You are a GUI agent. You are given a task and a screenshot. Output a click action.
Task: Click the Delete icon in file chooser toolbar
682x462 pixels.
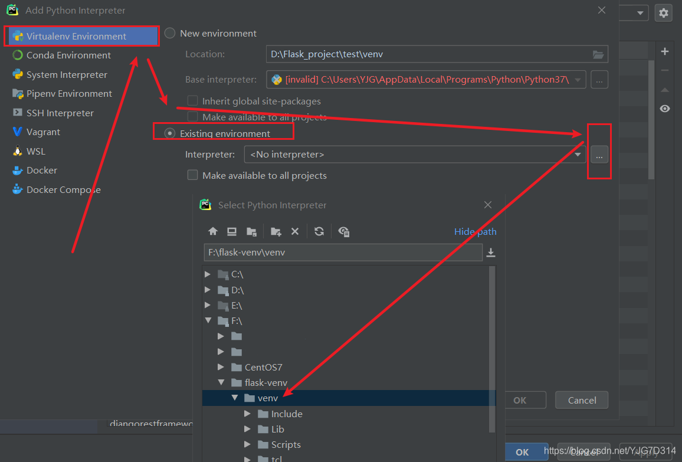[x=295, y=231]
